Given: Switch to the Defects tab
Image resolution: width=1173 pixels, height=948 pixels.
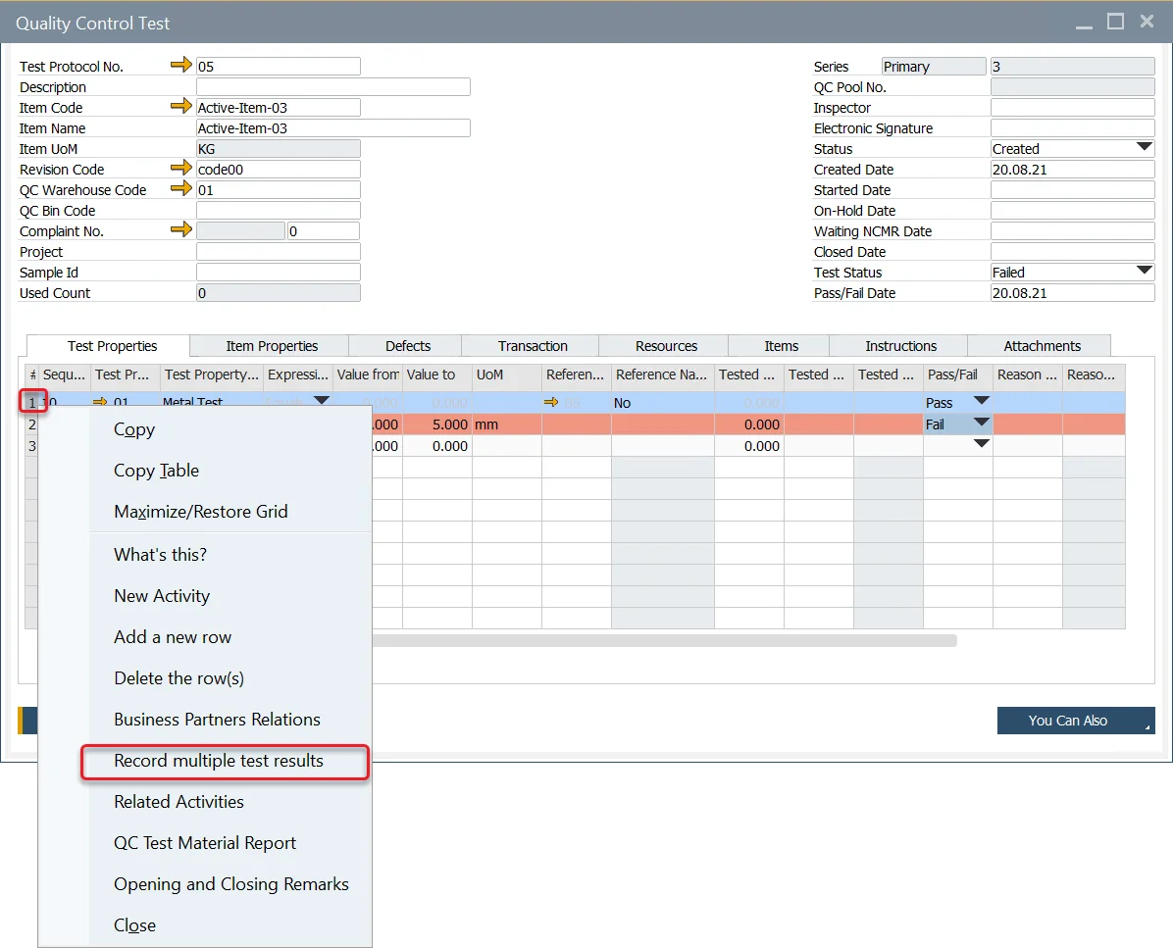Looking at the screenshot, I should pos(408,346).
